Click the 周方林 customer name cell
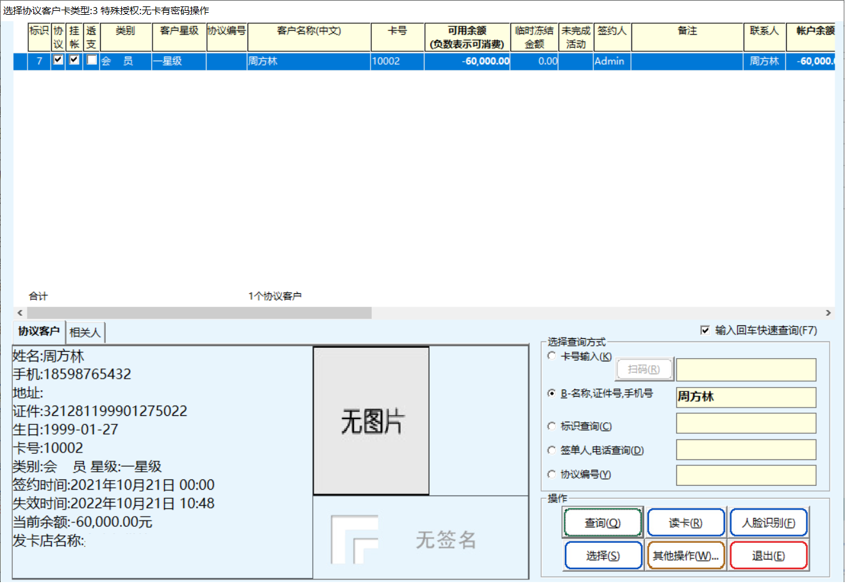This screenshot has height=584, width=845. point(309,61)
